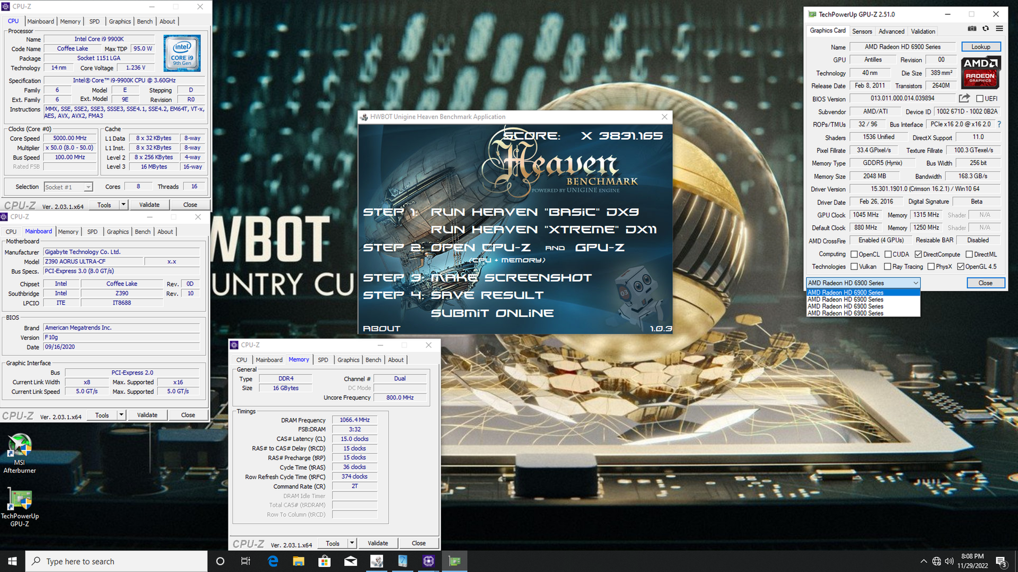This screenshot has width=1018, height=572.
Task: Click Validate in CPU-Z Memory window
Action: (378, 543)
